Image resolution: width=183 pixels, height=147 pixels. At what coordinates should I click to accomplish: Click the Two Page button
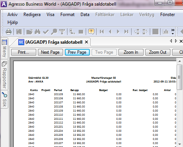point(104,52)
